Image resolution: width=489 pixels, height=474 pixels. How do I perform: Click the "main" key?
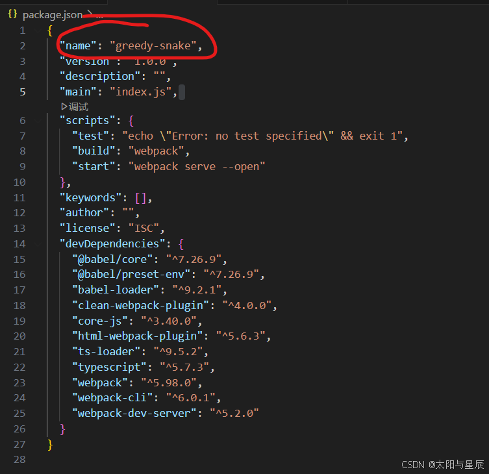click(x=78, y=92)
